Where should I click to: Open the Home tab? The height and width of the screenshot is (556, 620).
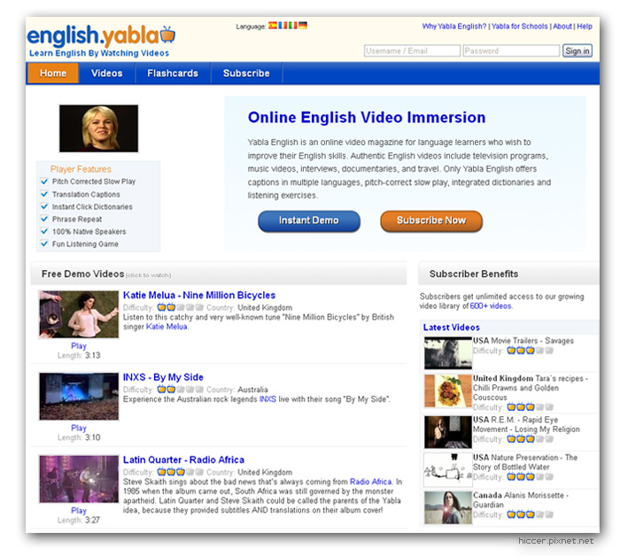pyautogui.click(x=53, y=73)
